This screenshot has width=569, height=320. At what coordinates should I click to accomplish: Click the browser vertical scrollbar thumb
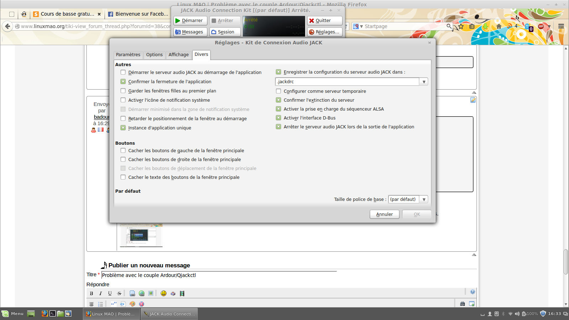[566, 262]
